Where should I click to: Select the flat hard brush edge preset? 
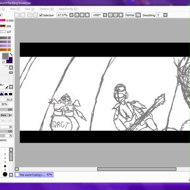coord(11,94)
